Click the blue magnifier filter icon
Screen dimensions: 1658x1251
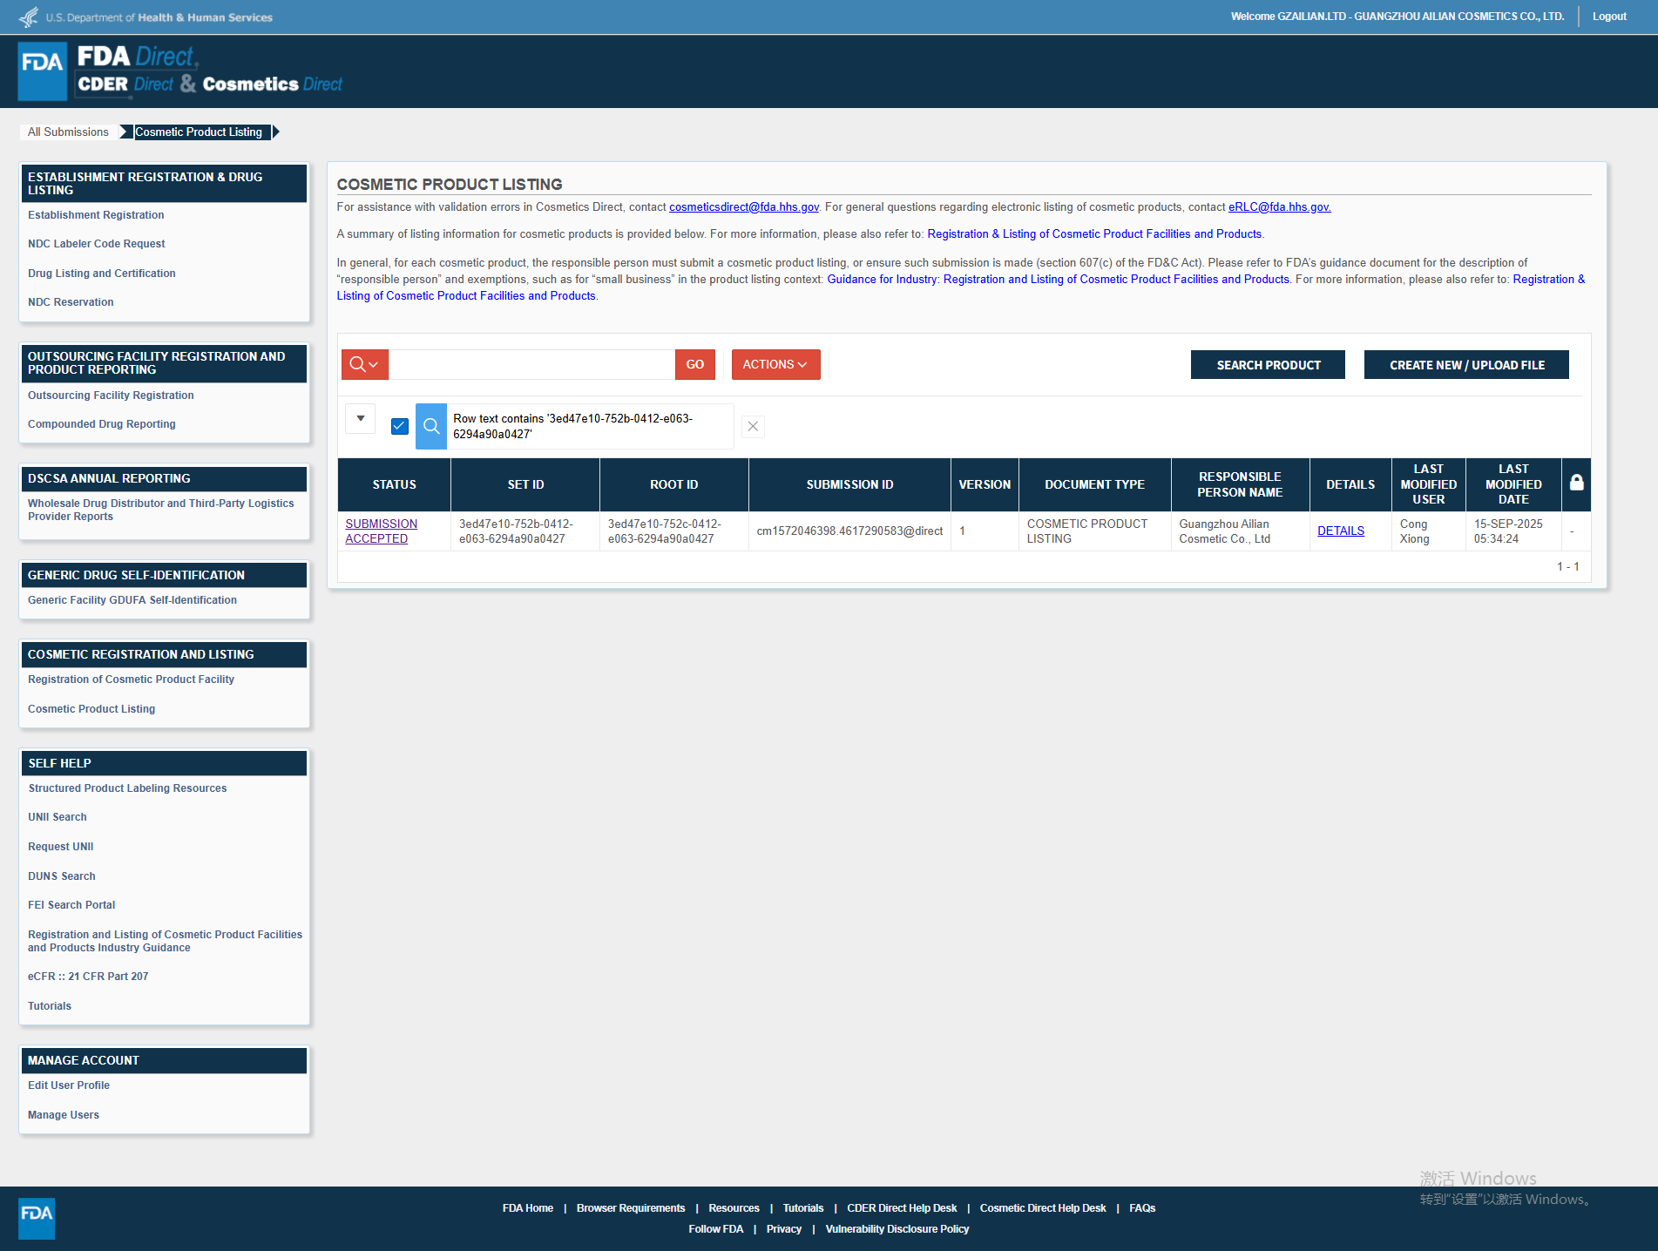click(x=431, y=426)
